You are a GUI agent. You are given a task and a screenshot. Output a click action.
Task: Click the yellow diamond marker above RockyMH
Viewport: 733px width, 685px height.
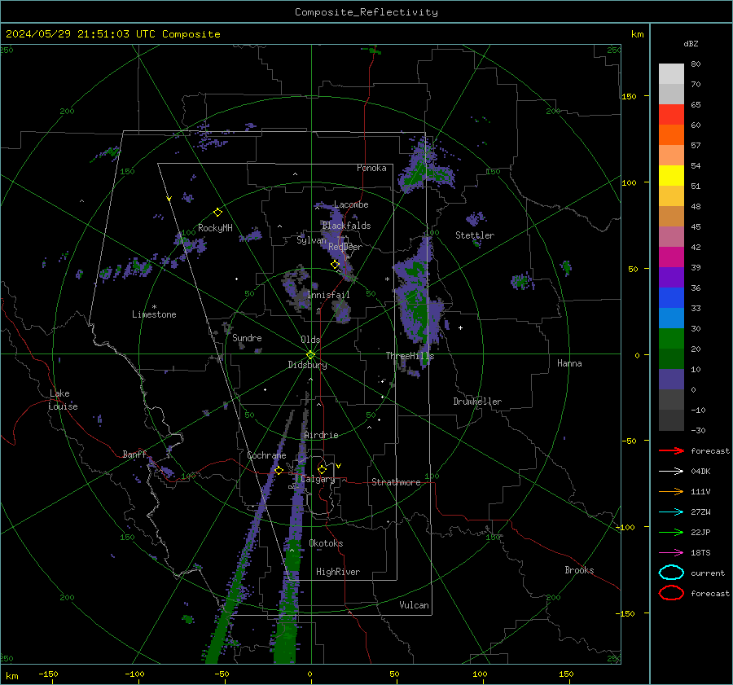tap(217, 213)
